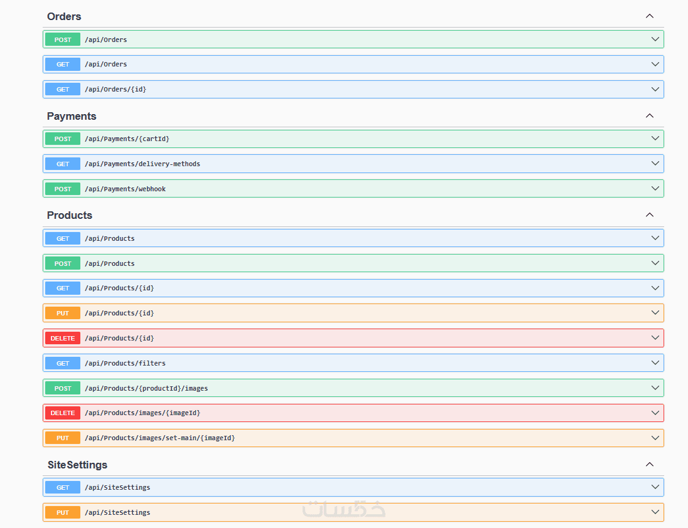Click PUT badge for set-main/{imageId}
Screen dimensions: 688x528
coord(63,438)
